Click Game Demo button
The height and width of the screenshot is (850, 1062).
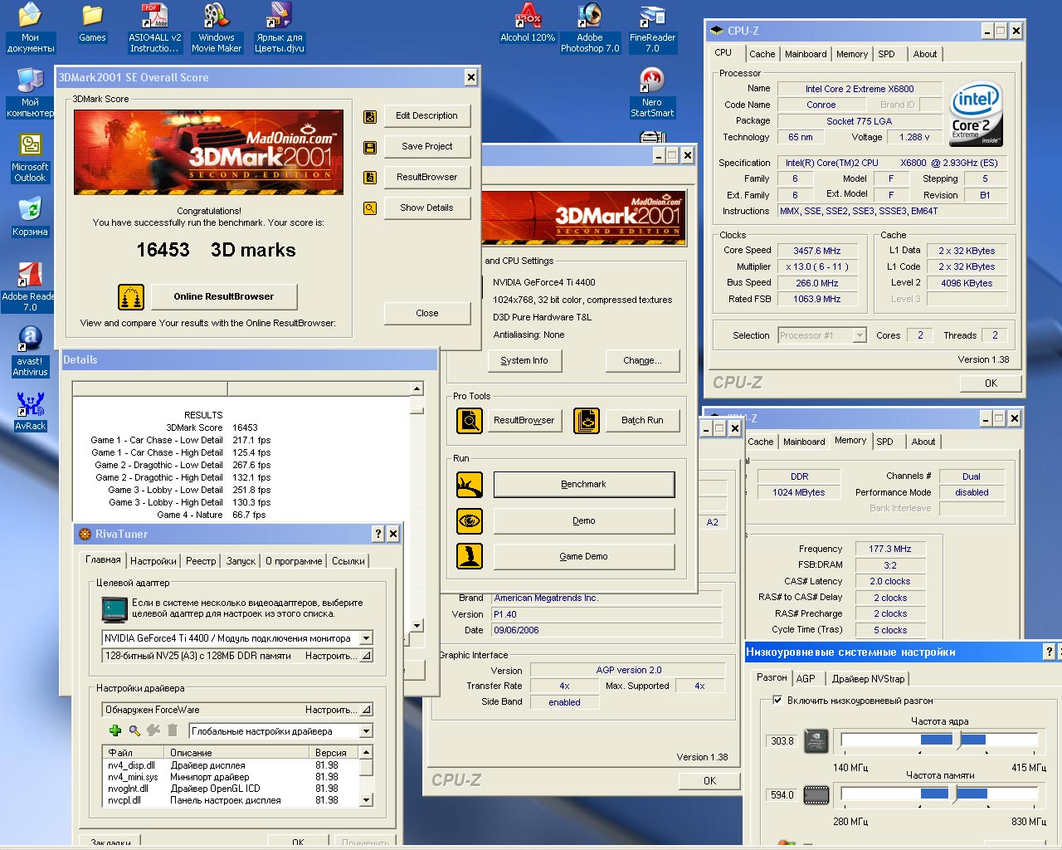(584, 557)
